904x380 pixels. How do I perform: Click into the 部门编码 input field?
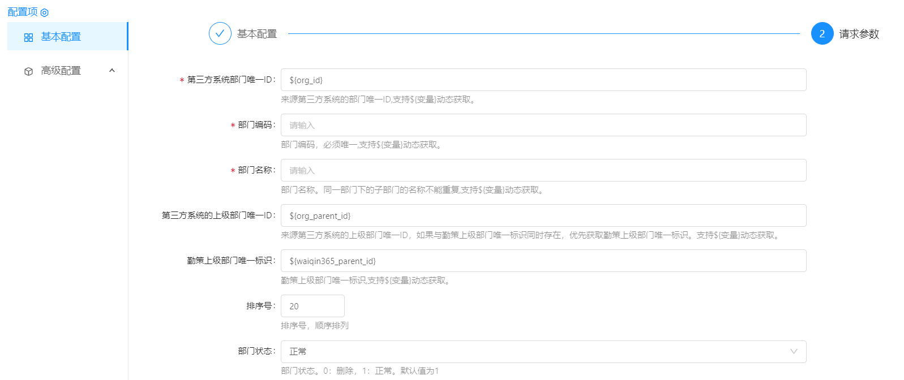point(543,125)
